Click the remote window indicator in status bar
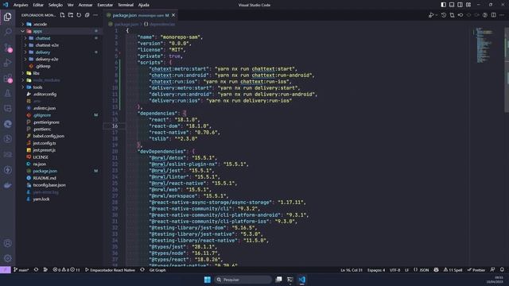This screenshot has width=509, height=286. 6,270
